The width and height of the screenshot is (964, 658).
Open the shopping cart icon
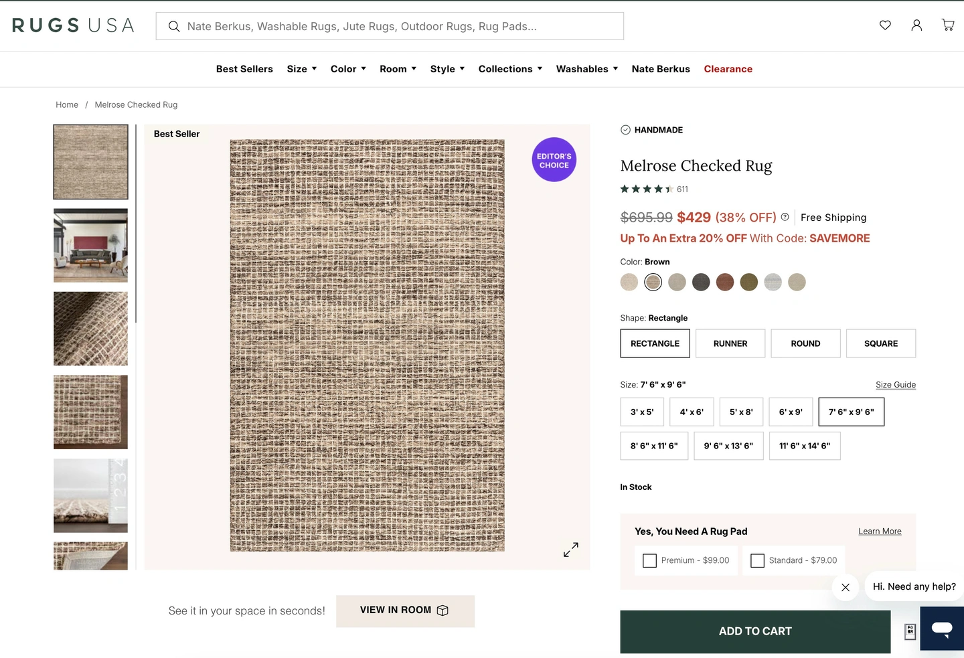tap(948, 25)
